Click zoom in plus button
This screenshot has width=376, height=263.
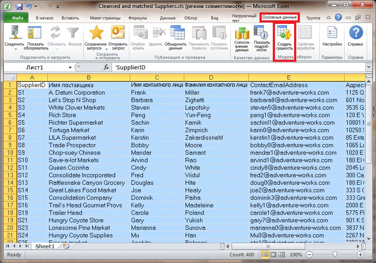point(360,255)
